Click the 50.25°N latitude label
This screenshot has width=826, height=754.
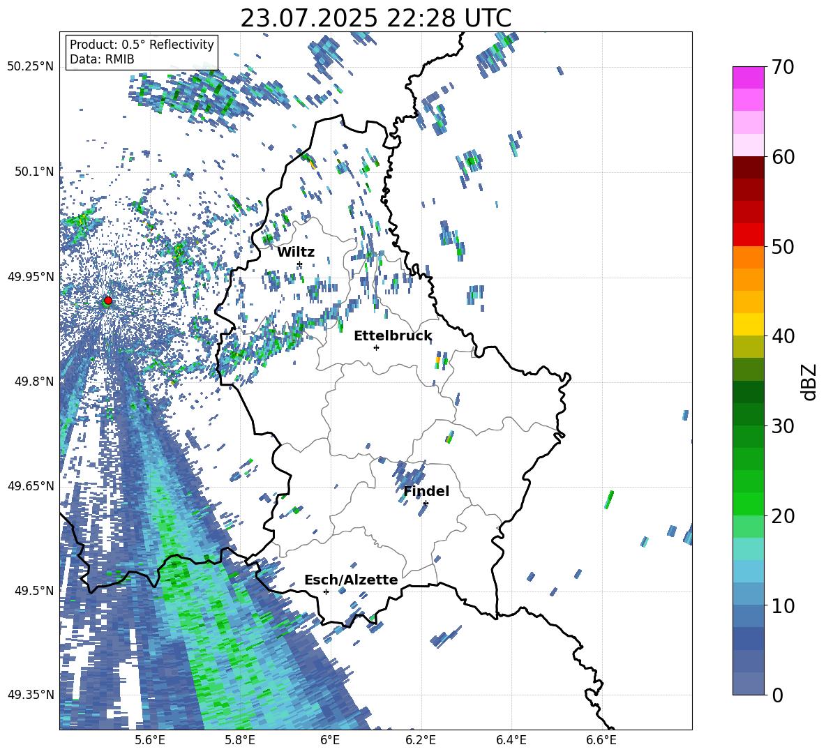click(31, 67)
